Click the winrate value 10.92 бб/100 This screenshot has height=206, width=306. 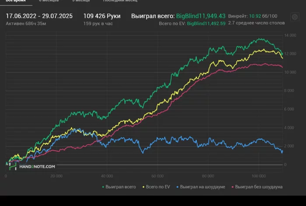(263, 16)
